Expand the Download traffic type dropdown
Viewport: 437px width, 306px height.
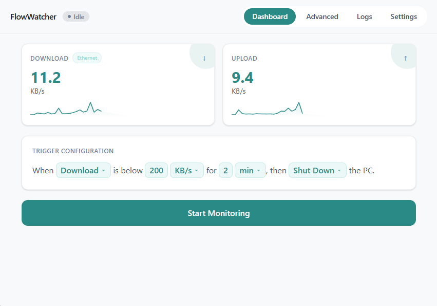pyautogui.click(x=83, y=170)
